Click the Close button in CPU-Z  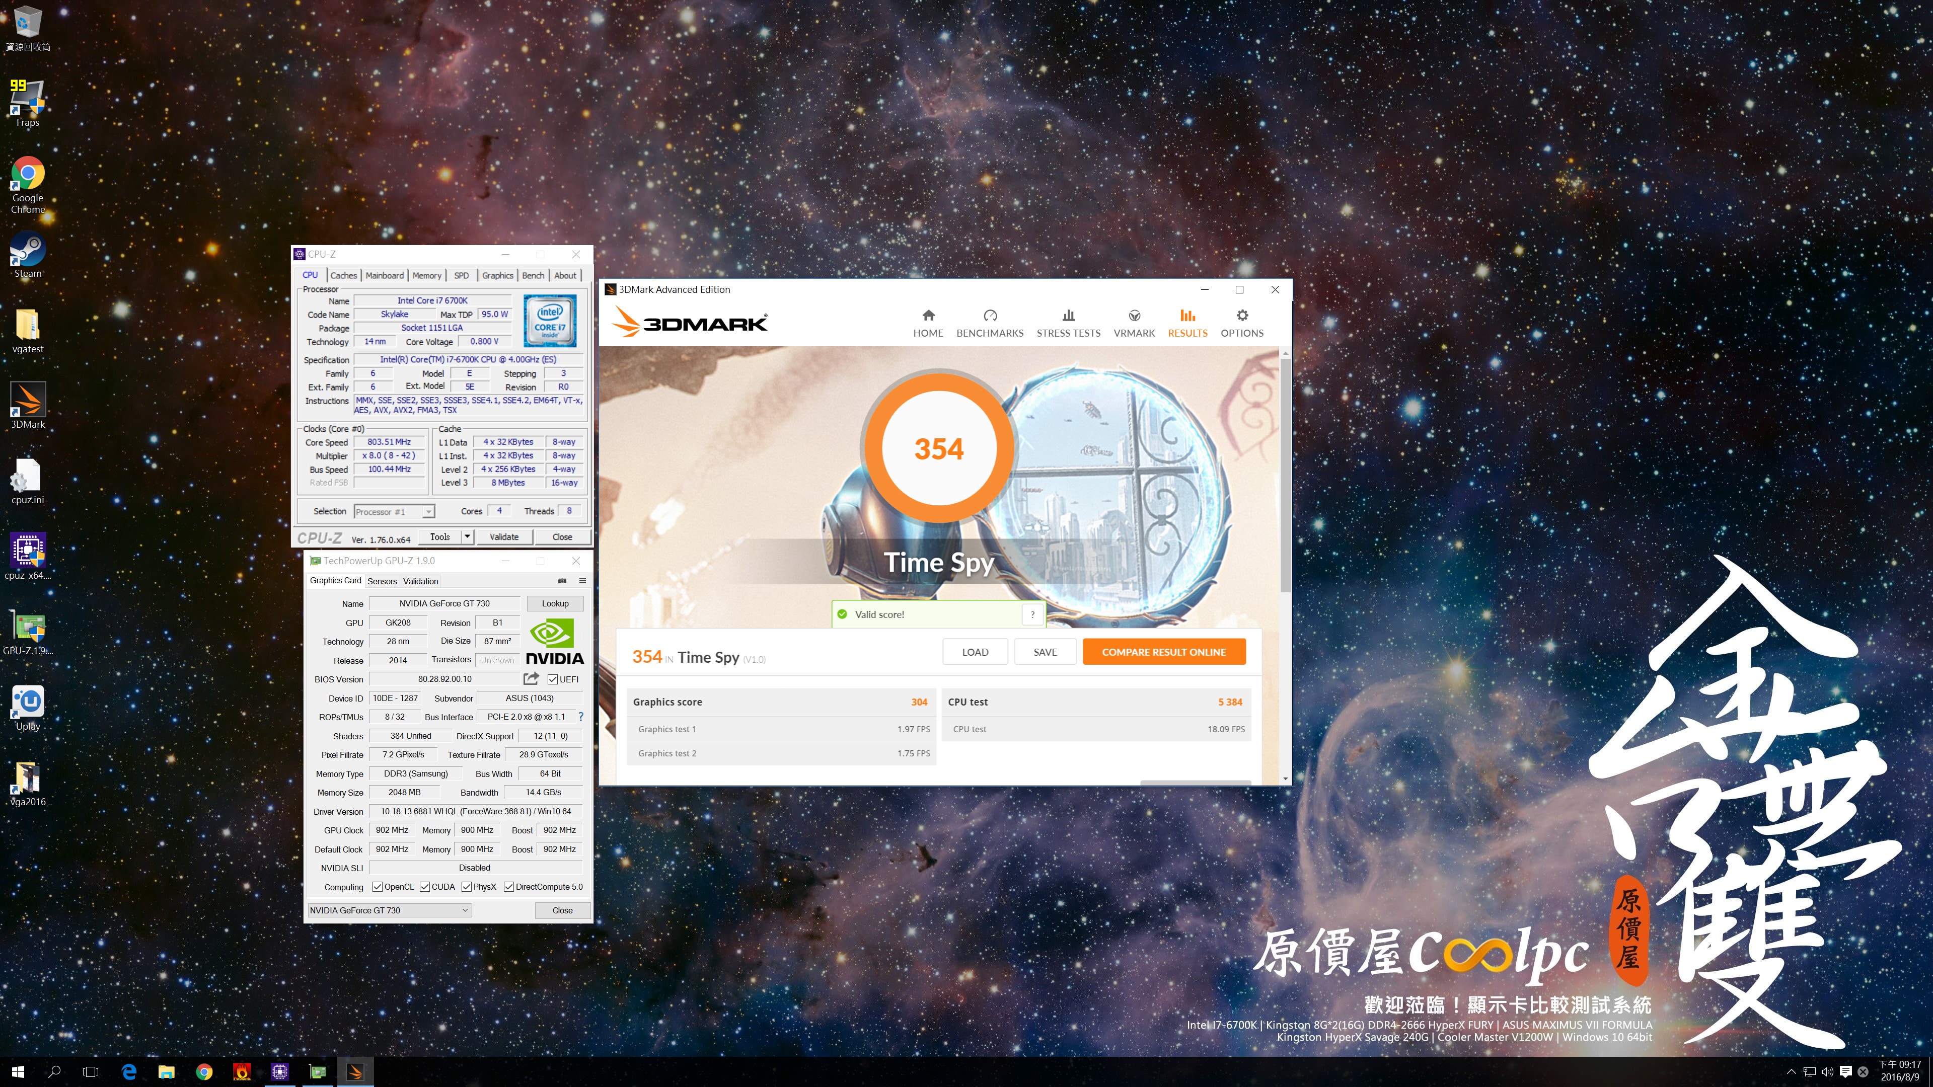pos(562,537)
